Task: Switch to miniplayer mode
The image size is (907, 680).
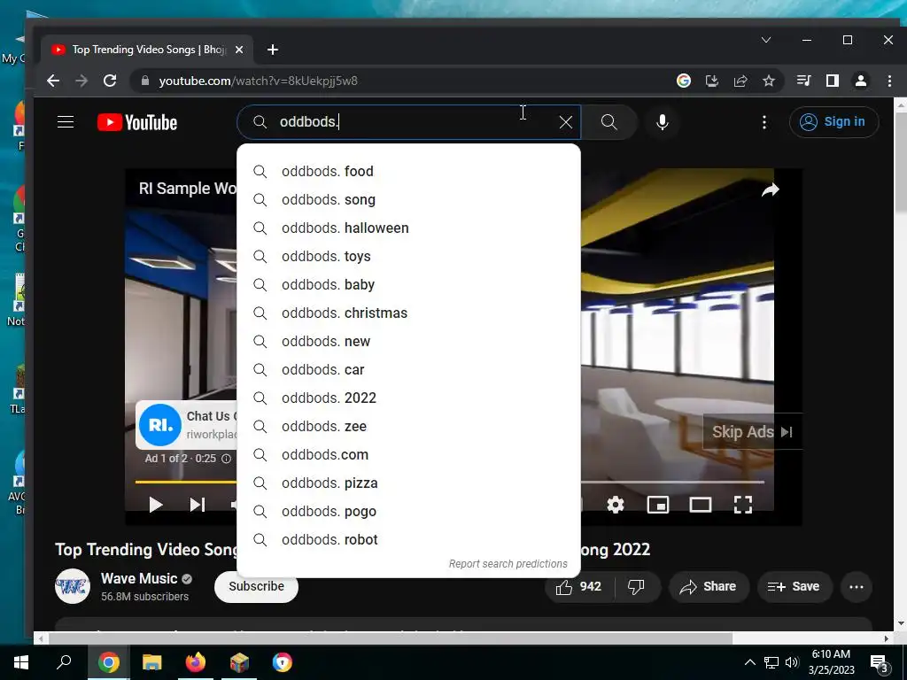Action: coord(658,505)
